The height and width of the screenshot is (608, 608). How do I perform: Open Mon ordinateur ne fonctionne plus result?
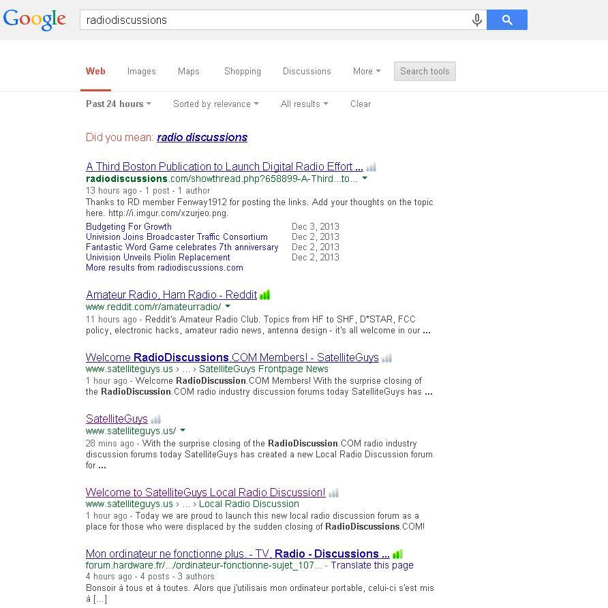(x=238, y=553)
